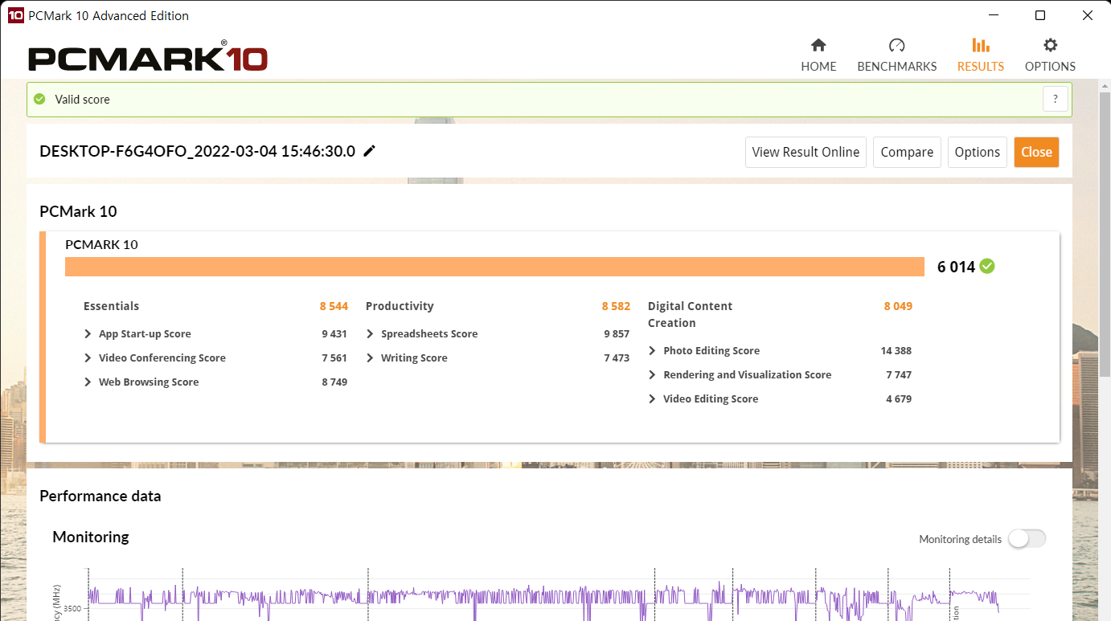
Task: Click the overall score 6 014
Action: tap(956, 267)
